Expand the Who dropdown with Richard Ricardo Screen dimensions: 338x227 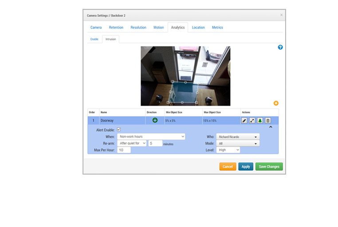coord(238,137)
